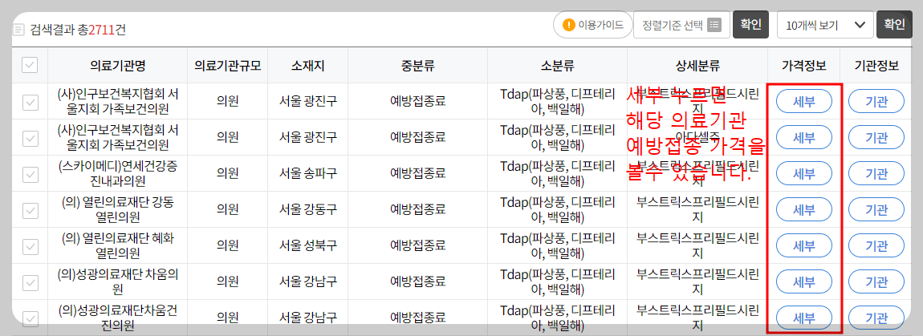
Task: Click the 가격정보 column header
Action: [x=804, y=65]
